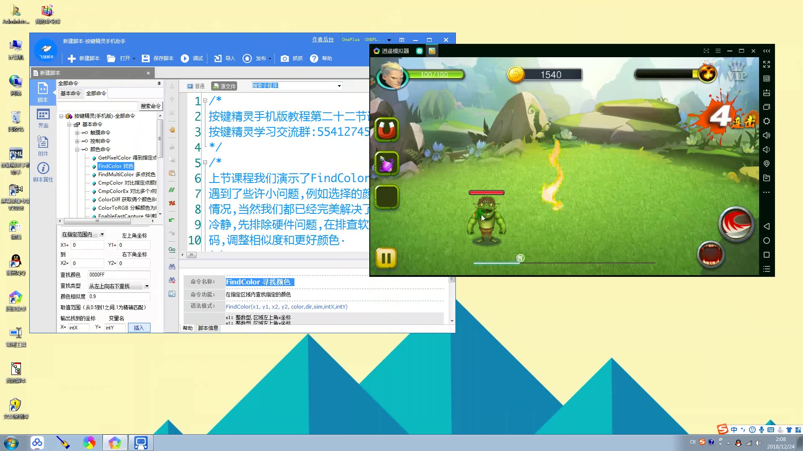Collapse the 颜色命令 tree node
This screenshot has width=803, height=451.
(x=77, y=149)
